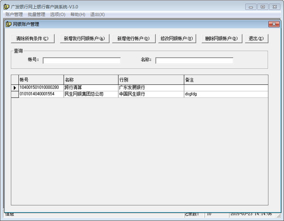Click the 民生网银集团总公司 name cell

(x=91, y=94)
